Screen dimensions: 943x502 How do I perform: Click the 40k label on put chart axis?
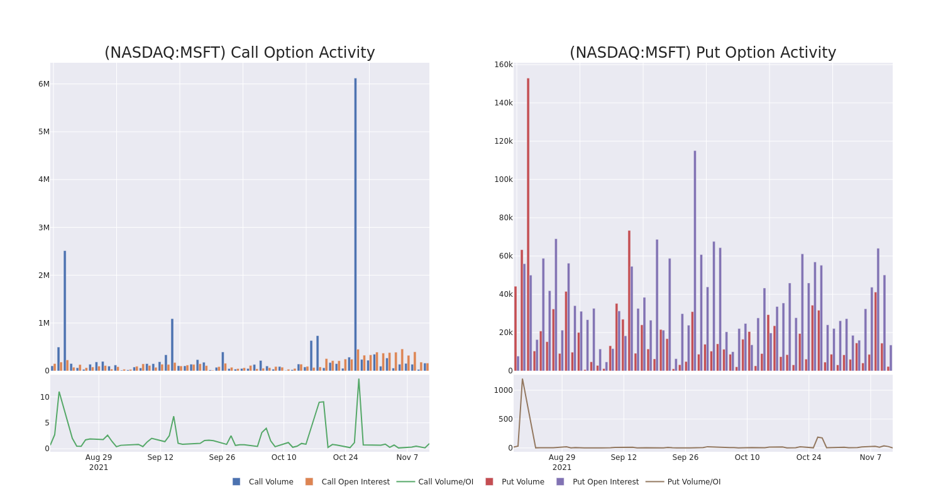point(505,294)
